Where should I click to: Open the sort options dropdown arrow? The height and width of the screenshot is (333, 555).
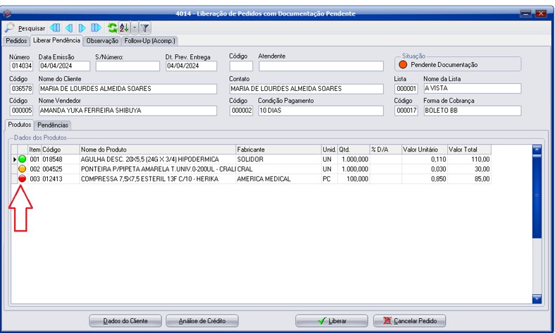click(133, 28)
